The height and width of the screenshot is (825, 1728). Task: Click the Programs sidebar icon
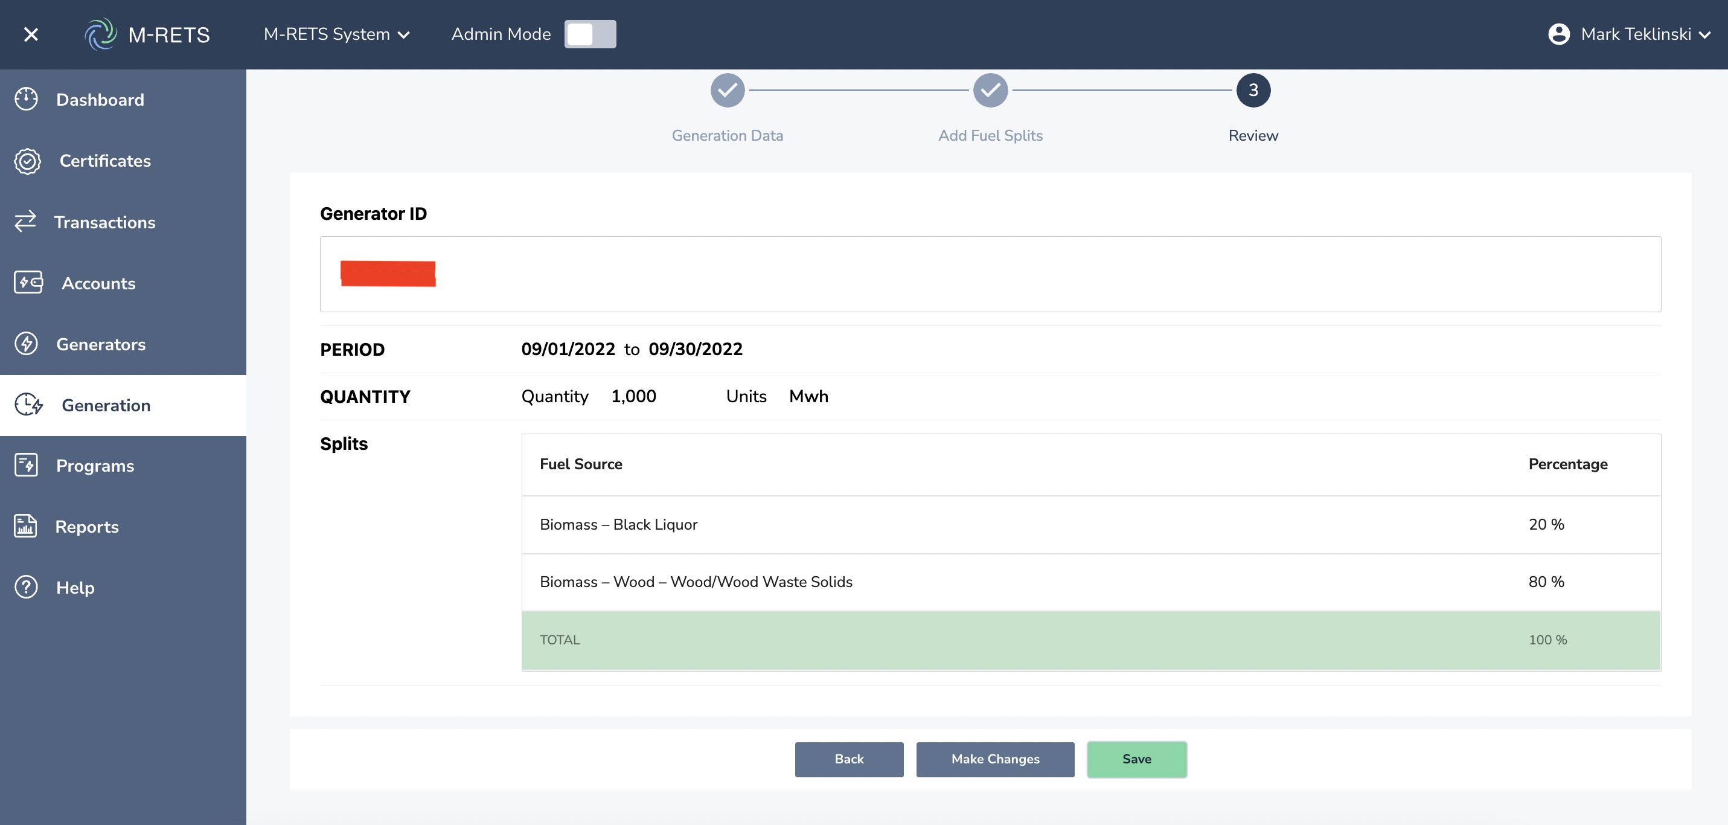point(26,465)
